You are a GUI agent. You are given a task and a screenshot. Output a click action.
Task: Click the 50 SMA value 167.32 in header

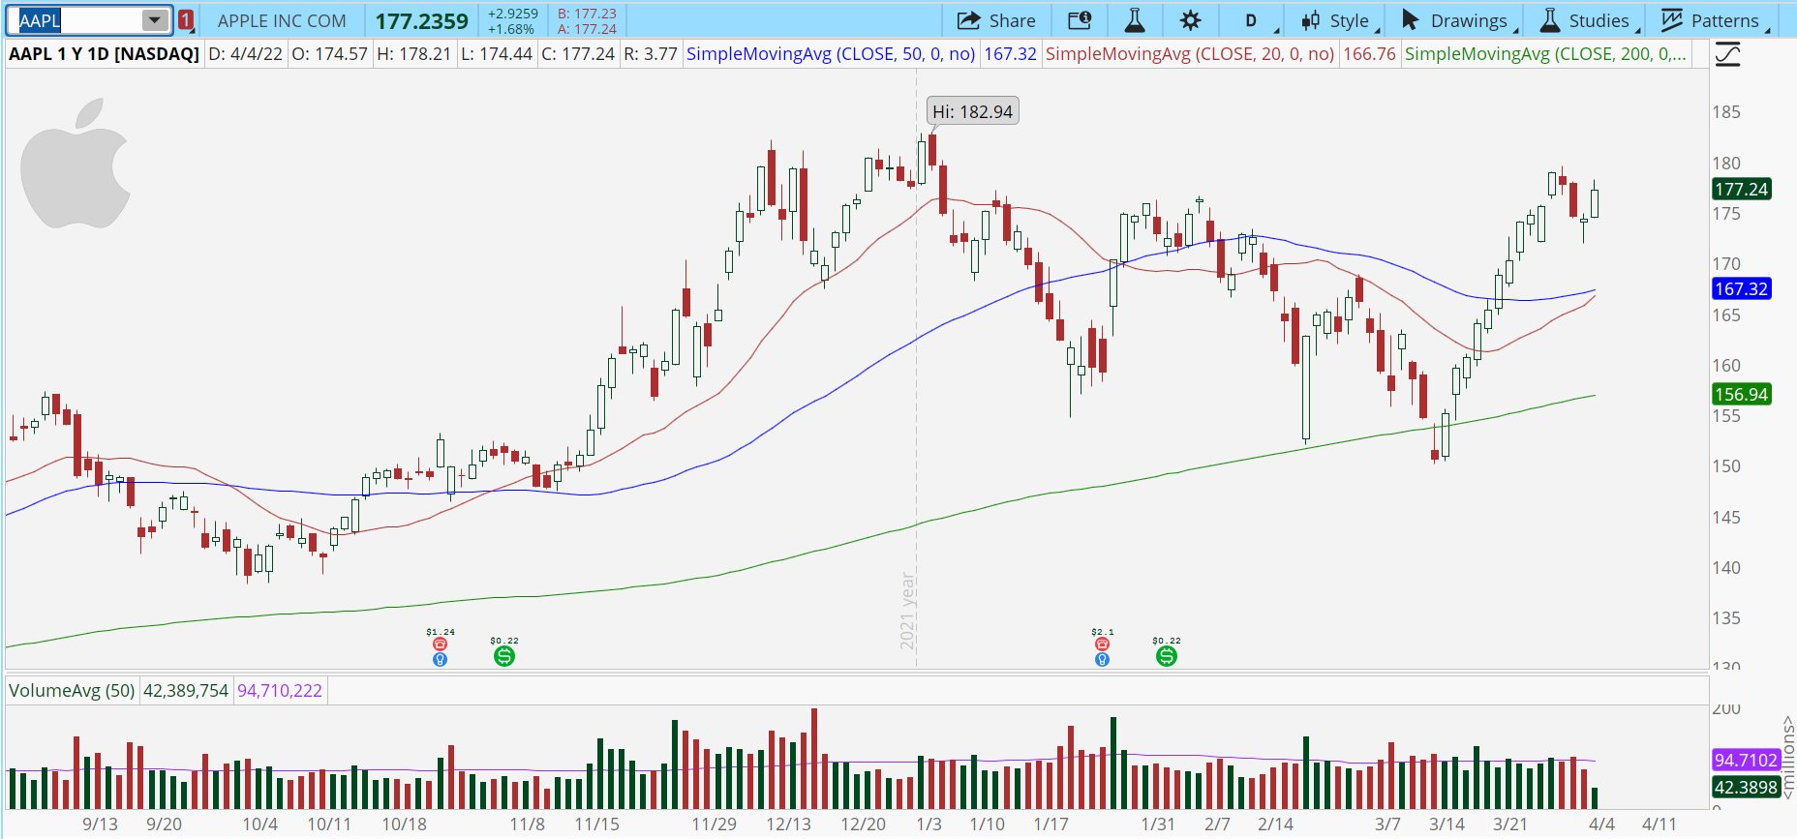pyautogui.click(x=1010, y=54)
